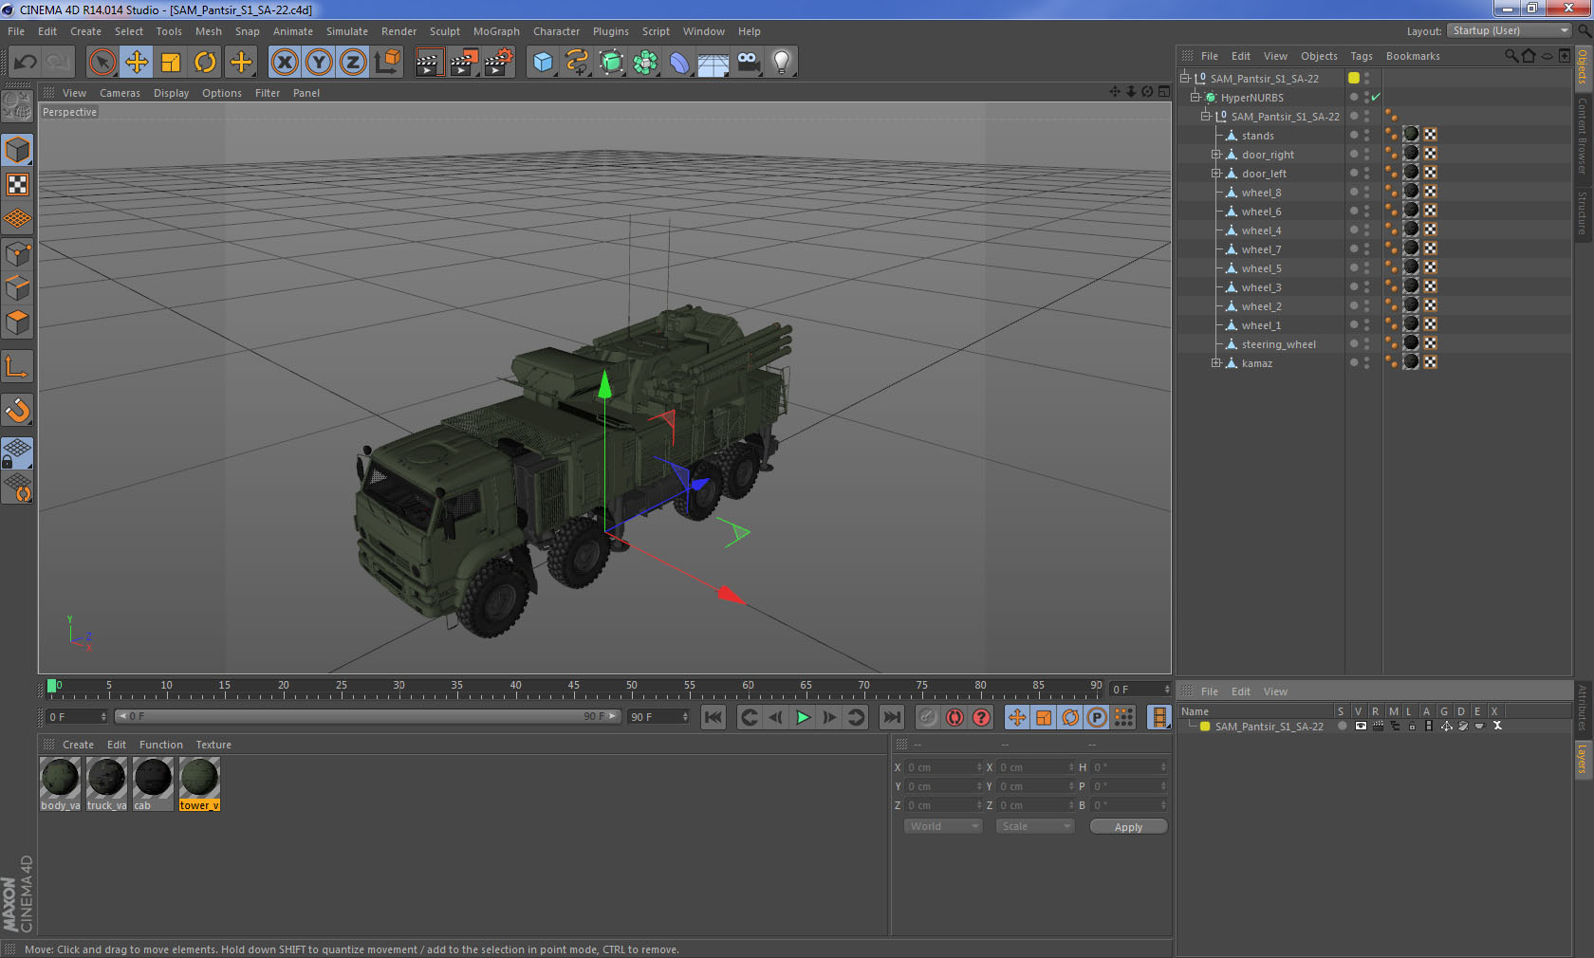Toggle visibility dots for wheel_8 object
This screenshot has height=958, width=1594.
[1366, 192]
